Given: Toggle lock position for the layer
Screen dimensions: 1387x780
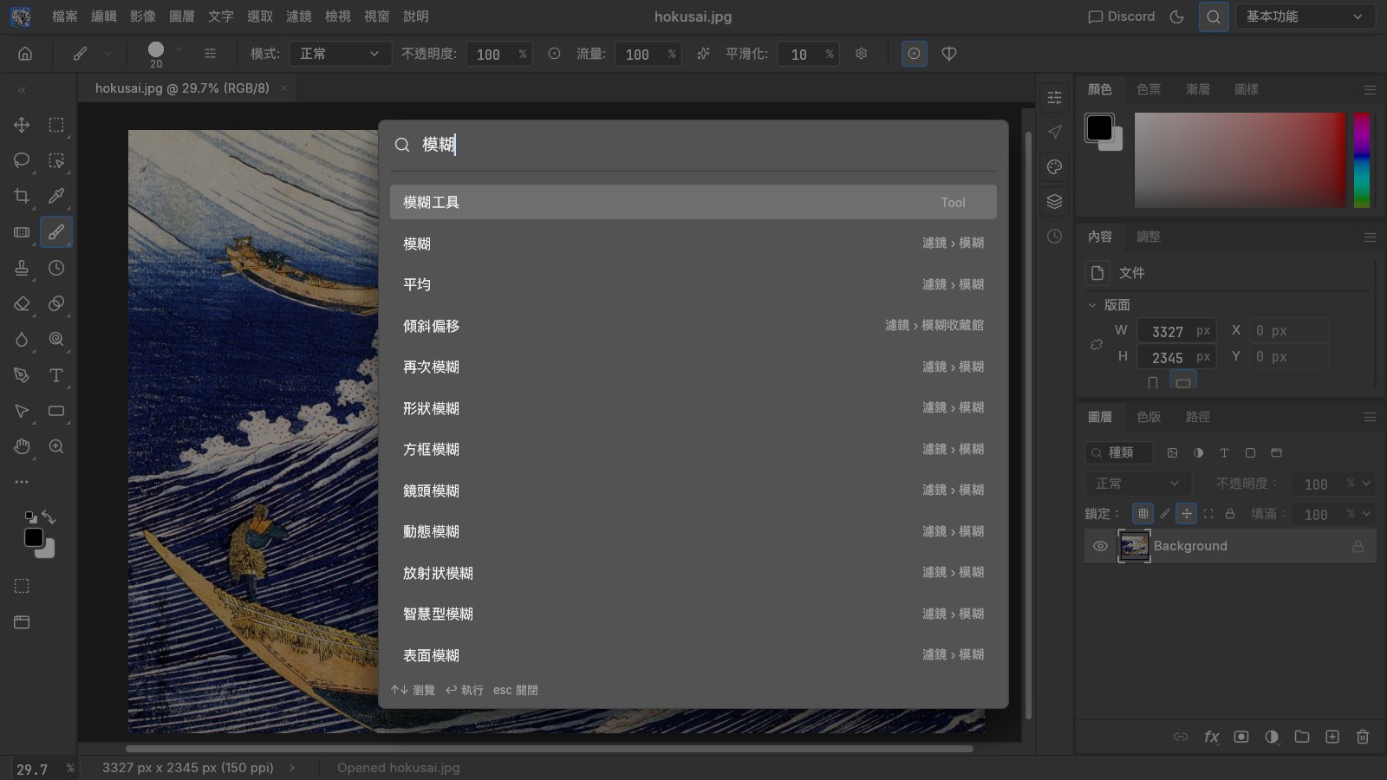Looking at the screenshot, I should click(1187, 514).
